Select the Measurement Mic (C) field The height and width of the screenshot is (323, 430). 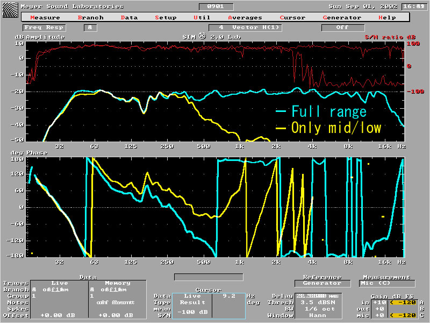387,283
